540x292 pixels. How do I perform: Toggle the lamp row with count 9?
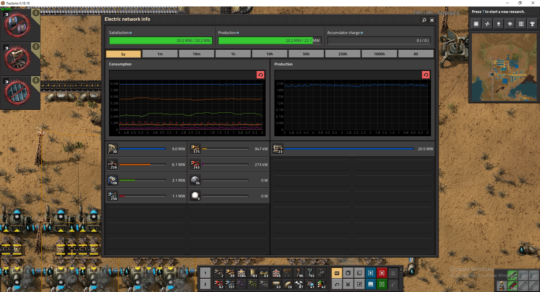click(x=229, y=196)
